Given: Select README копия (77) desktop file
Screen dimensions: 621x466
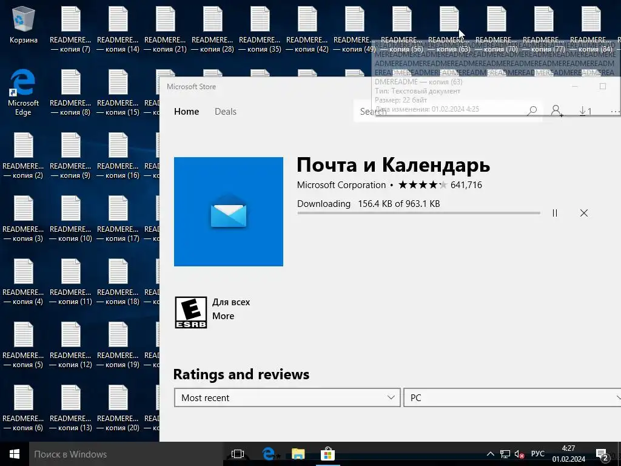Looking at the screenshot, I should [x=543, y=29].
